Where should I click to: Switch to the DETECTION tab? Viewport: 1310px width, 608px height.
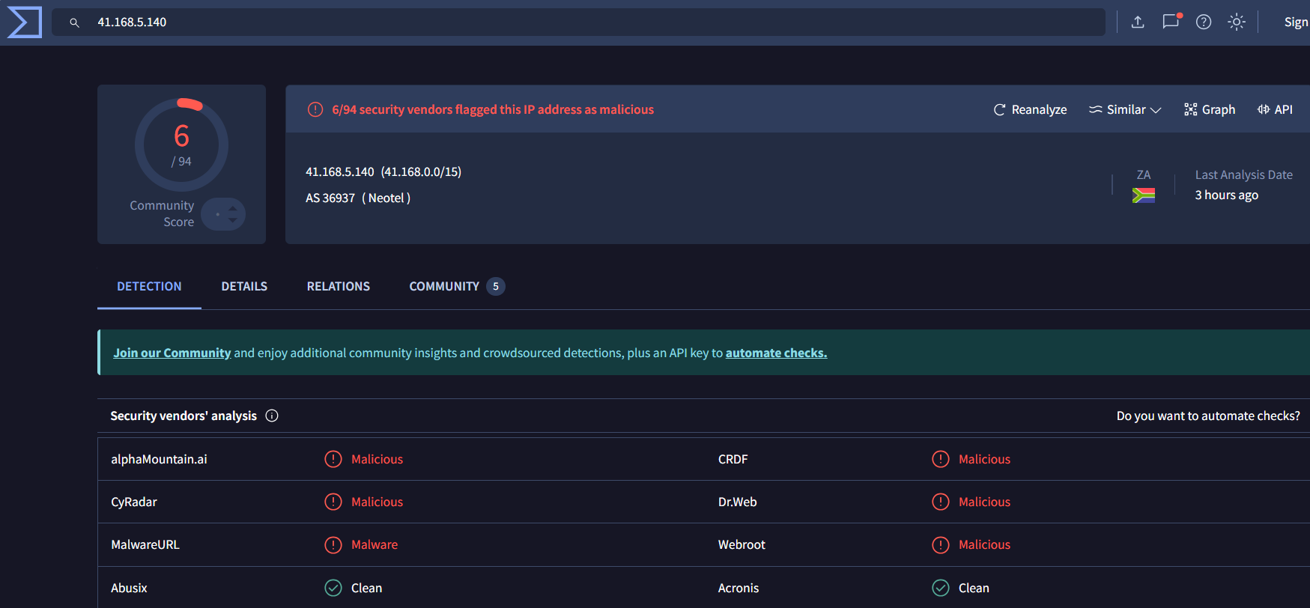point(149,286)
